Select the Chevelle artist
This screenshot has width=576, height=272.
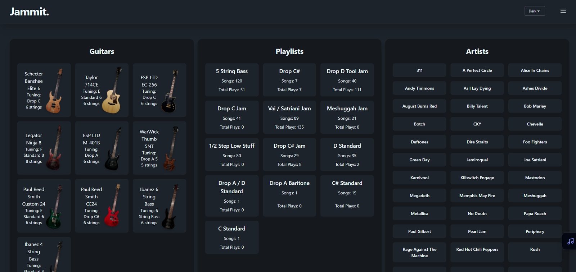pyautogui.click(x=535, y=124)
